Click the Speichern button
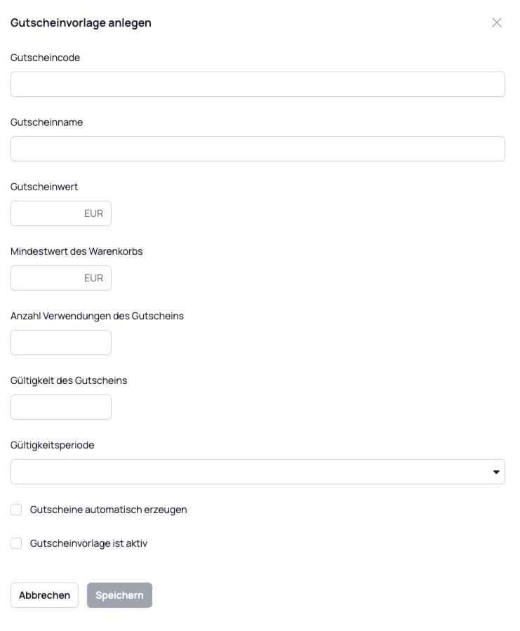This screenshot has width=520, height=631. point(119,595)
